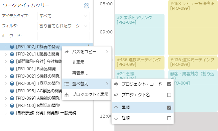
Task: Click the 09 numeric sort icon
Action: (x=116, y=84)
